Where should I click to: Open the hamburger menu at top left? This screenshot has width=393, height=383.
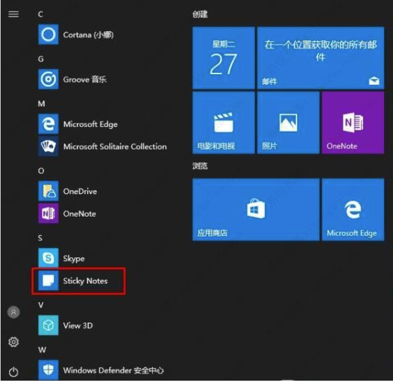coord(13,14)
